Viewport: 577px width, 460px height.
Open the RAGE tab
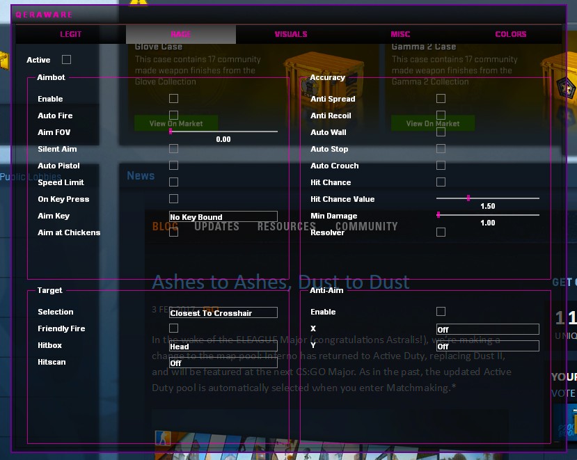[181, 34]
